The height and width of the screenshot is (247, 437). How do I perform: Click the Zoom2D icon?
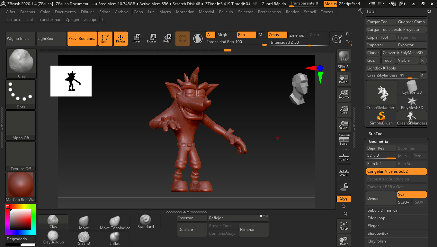pyautogui.click(x=343, y=94)
